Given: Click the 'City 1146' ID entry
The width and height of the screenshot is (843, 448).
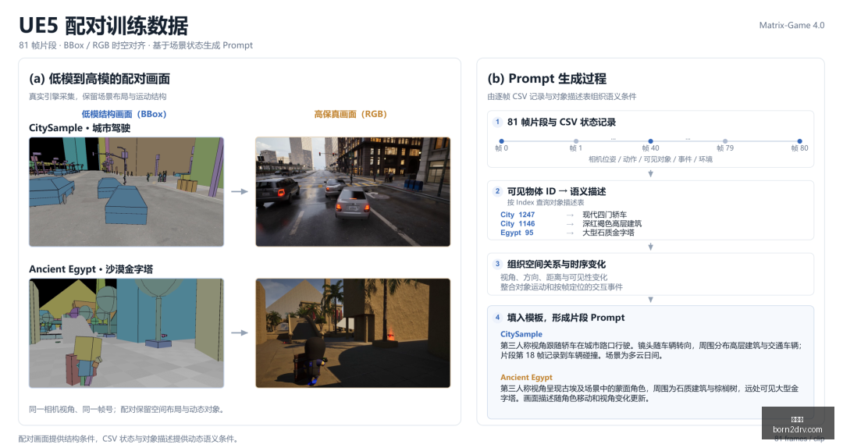Looking at the screenshot, I should click(x=518, y=224).
